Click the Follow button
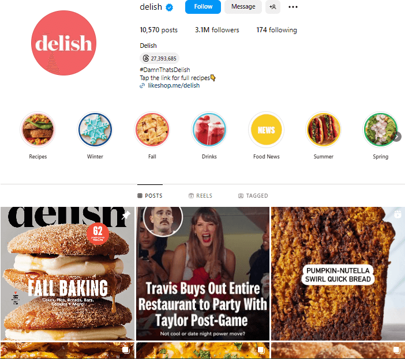Image resolution: width=405 pixels, height=359 pixels. [202, 7]
